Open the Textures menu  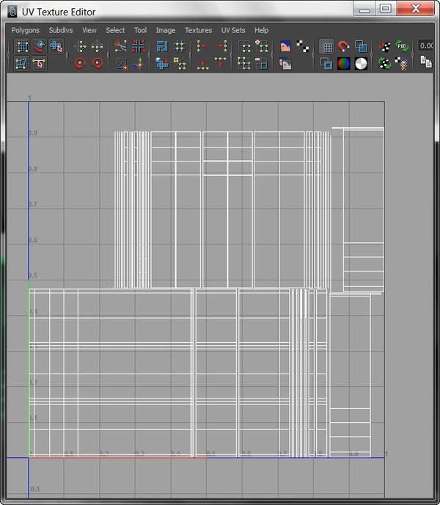pos(198,30)
